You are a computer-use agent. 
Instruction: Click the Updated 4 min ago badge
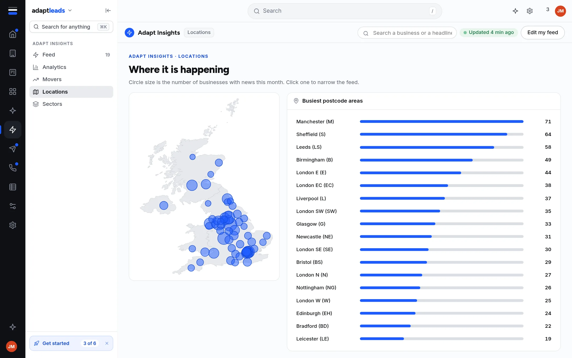tap(489, 32)
